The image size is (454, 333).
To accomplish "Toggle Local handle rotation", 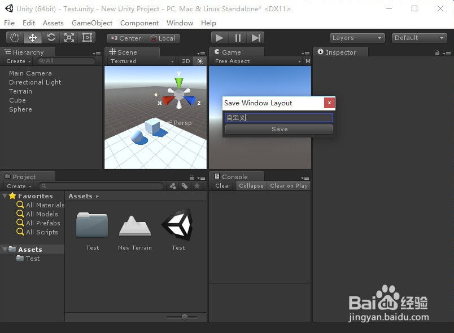I will pyautogui.click(x=162, y=38).
